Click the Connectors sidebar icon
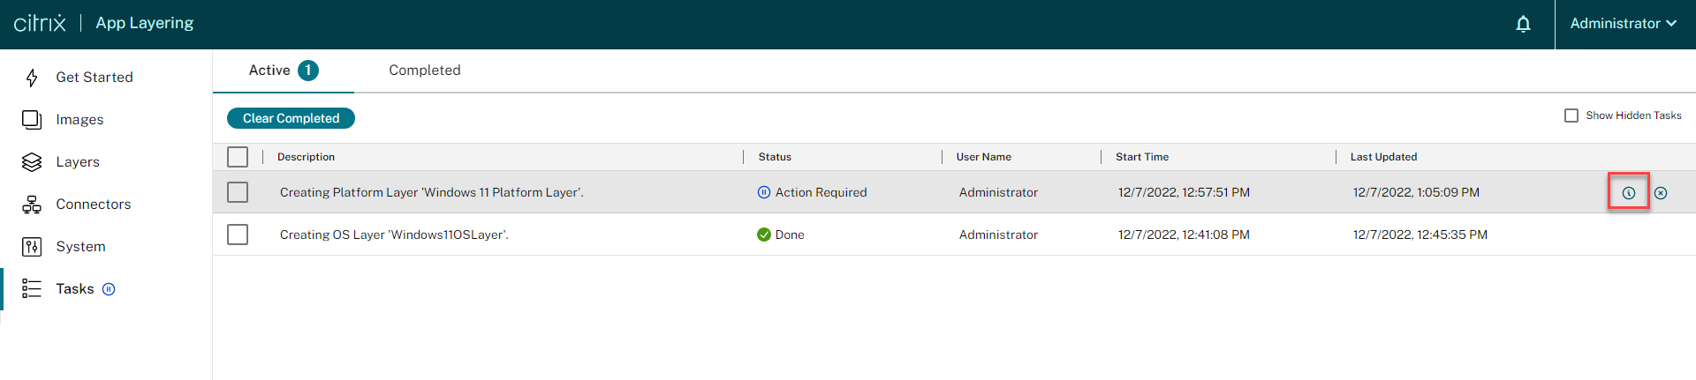 32,205
